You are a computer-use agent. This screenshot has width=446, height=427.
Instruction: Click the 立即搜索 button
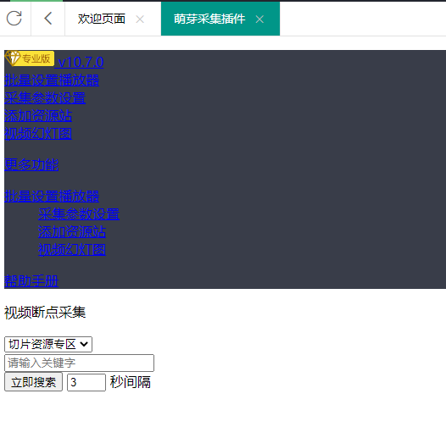tap(34, 382)
